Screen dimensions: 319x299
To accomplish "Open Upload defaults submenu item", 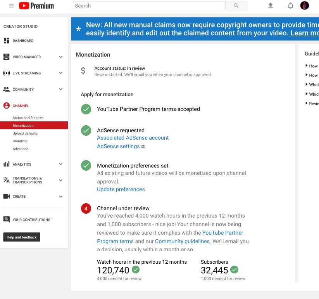I will (25, 133).
